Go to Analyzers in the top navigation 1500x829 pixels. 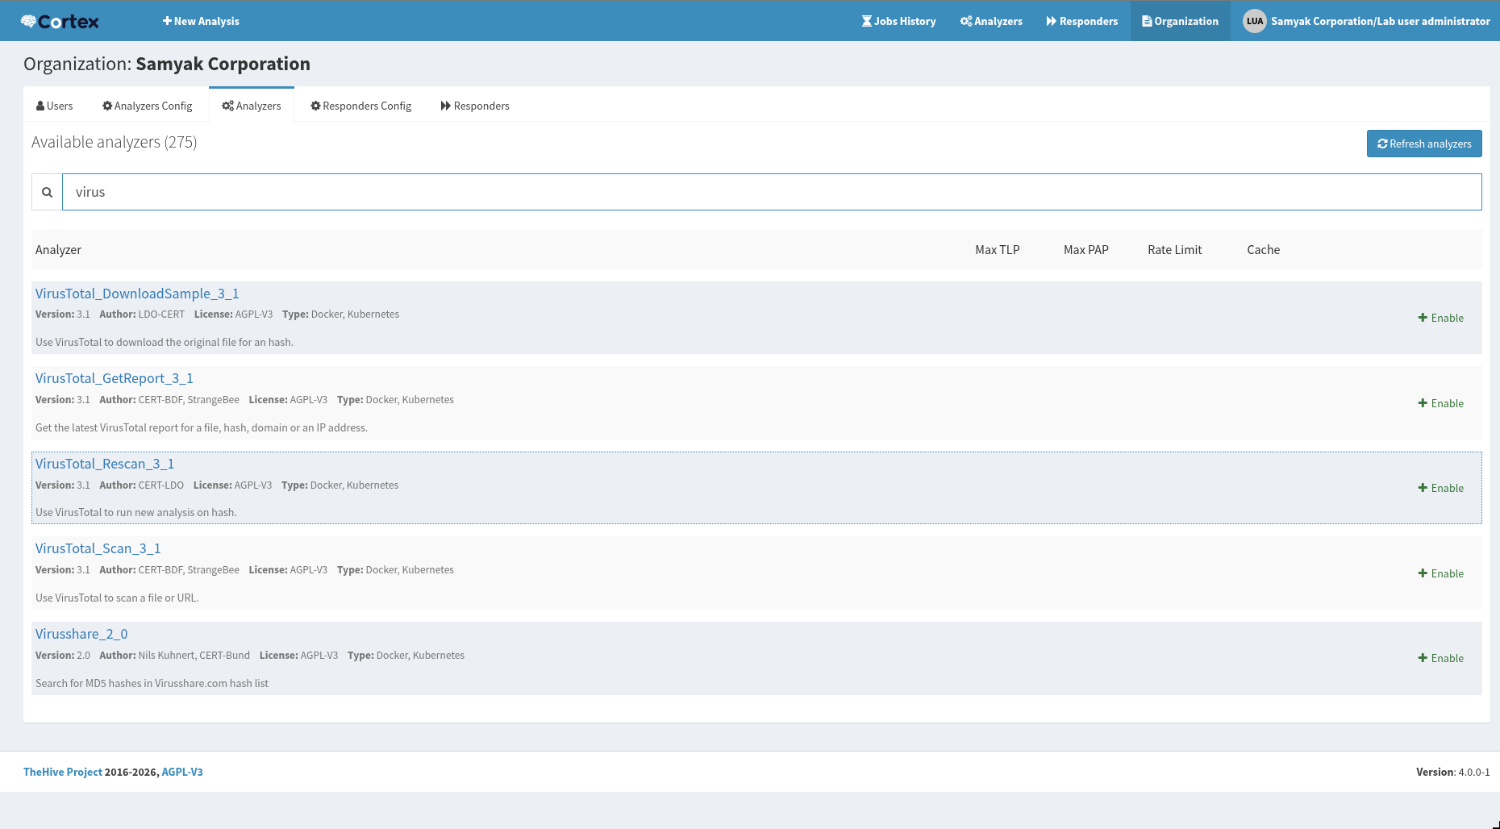(x=991, y=21)
